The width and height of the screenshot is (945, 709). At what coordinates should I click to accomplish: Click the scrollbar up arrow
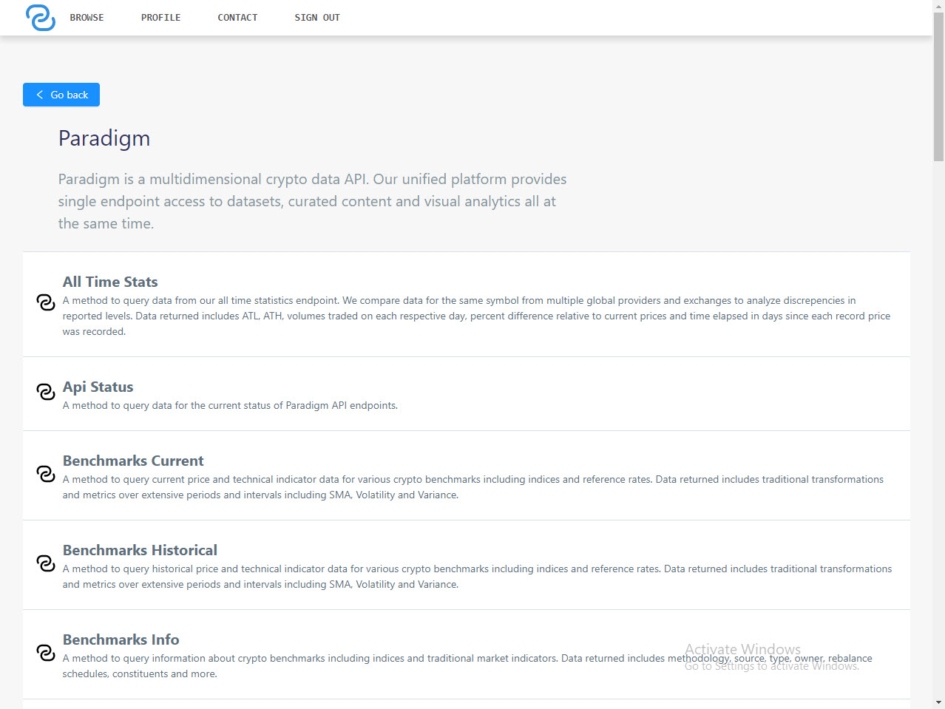(938, 6)
